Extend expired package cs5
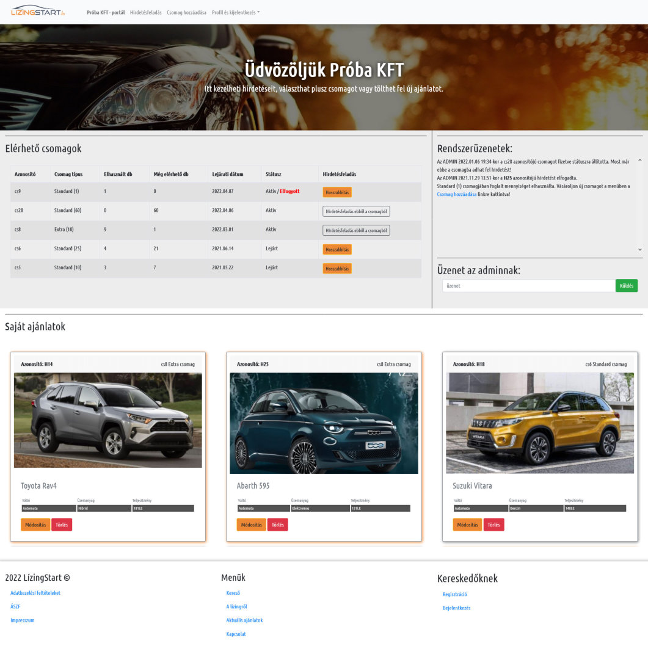The width and height of the screenshot is (648, 651). pyautogui.click(x=337, y=268)
